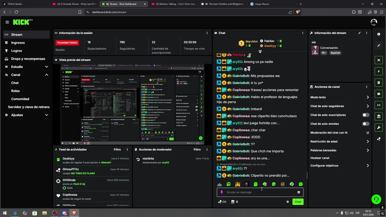Viewport: 386px width, 217px height.
Task: Expand the Modo lento option
Action: tap(368, 97)
